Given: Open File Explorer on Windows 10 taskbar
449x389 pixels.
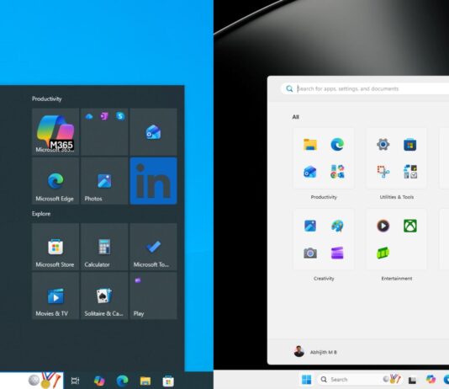Looking at the screenshot, I should 145,381.
